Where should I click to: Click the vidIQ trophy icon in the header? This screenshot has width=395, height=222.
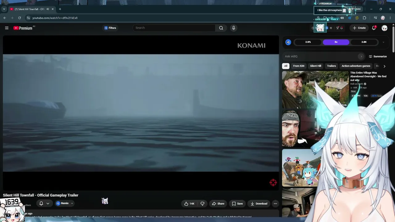(338, 28)
